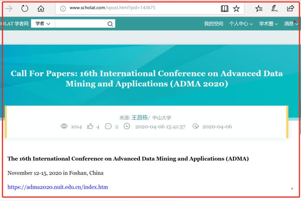Screen dimensions: 301x201
Task: Expand the 个人中心 dropdown menu
Action: pos(241,24)
